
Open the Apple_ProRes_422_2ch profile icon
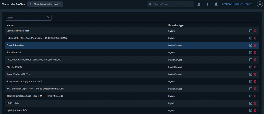tap(251, 74)
